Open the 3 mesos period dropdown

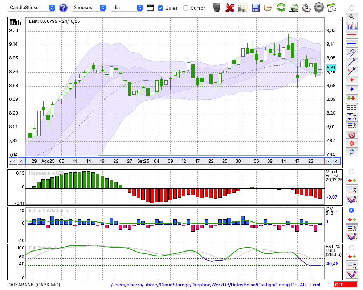(x=88, y=8)
